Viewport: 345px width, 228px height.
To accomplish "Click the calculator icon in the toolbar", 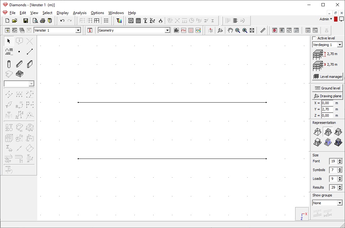I will pos(138,21).
